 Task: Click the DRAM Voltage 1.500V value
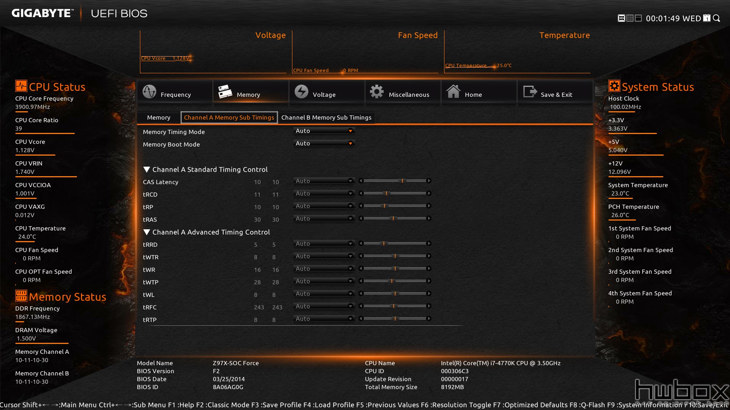coord(26,338)
